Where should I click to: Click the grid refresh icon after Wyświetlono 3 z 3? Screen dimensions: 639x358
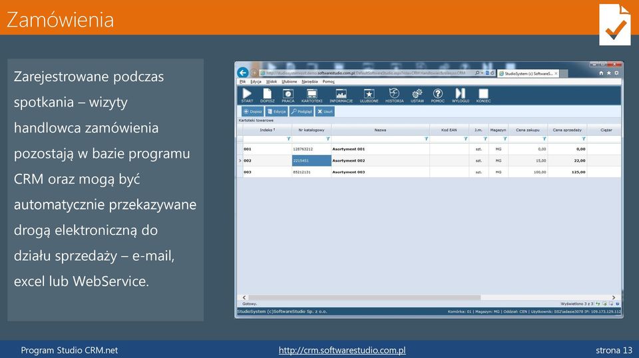[x=598, y=304]
